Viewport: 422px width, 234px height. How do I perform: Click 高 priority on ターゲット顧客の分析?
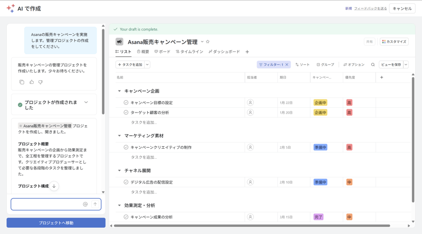(349, 113)
